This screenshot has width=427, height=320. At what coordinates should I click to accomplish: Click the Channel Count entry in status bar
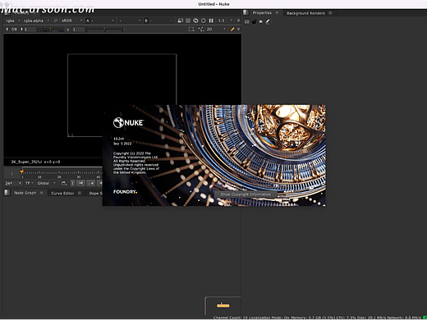coord(231,318)
